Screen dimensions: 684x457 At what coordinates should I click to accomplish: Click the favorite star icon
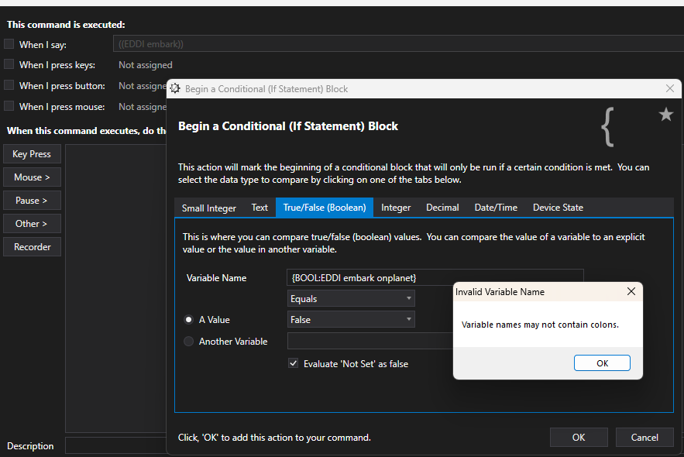[665, 115]
